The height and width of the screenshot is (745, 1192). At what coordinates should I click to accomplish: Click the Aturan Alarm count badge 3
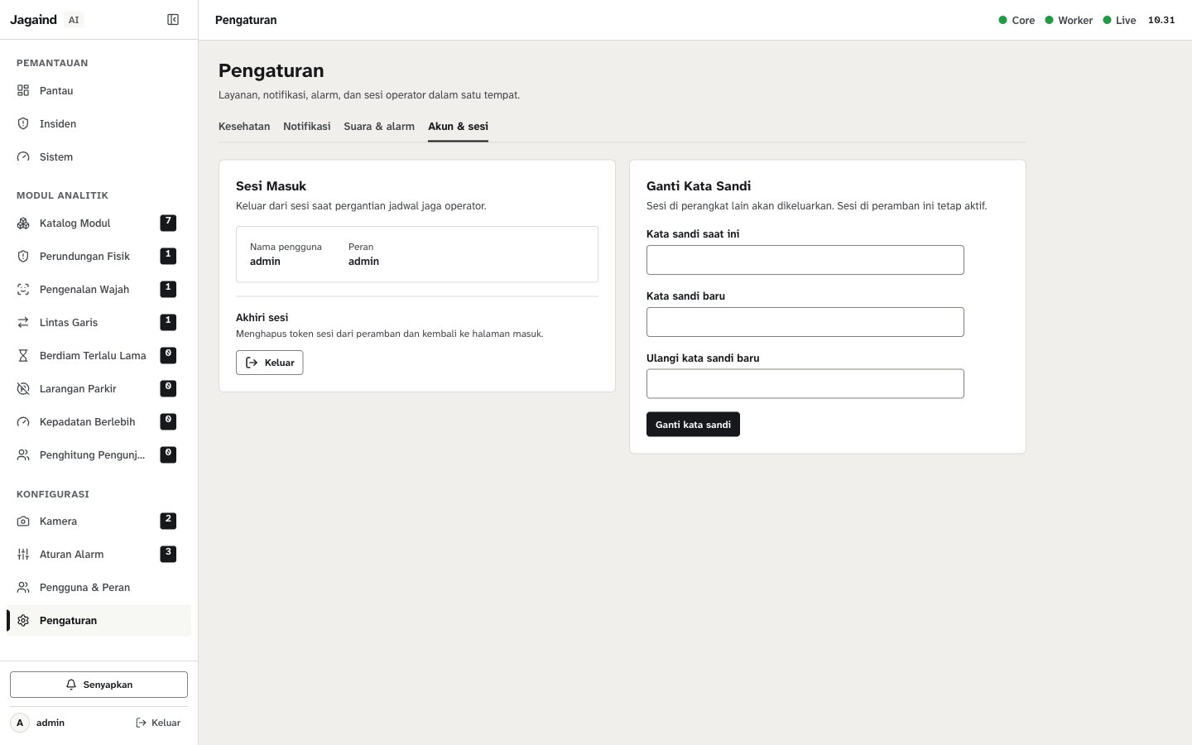pos(168,554)
